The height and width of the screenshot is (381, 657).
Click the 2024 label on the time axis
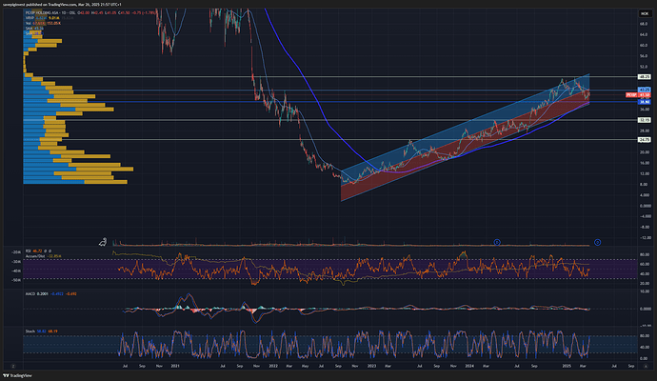pos(469,366)
